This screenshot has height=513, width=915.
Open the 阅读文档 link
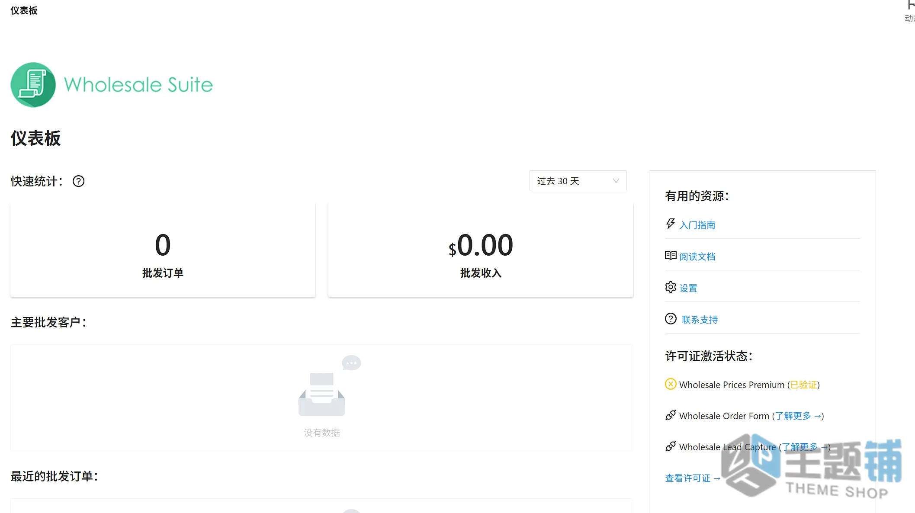pyautogui.click(x=697, y=256)
